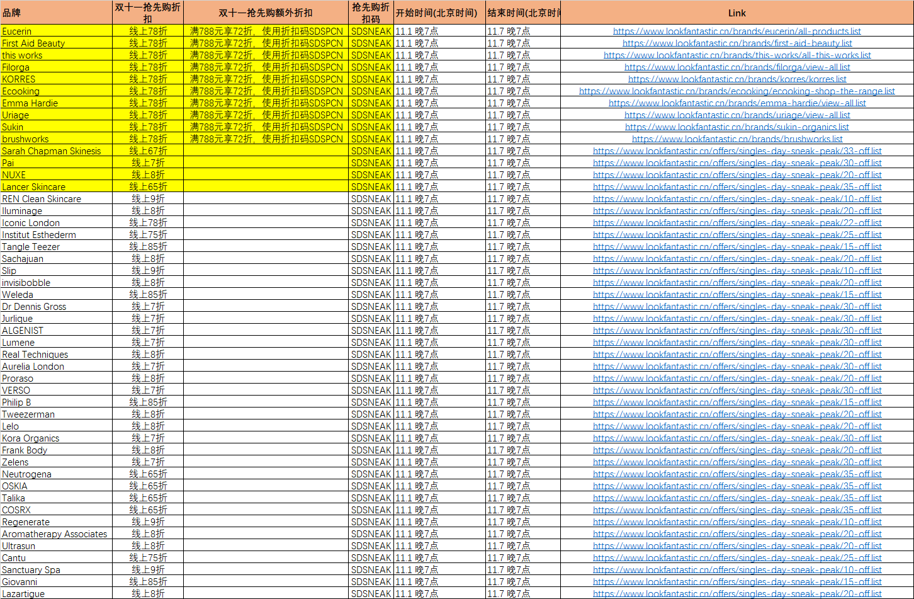Select the Filorga brand cell
Screen dimensions: 914x599
click(57, 67)
